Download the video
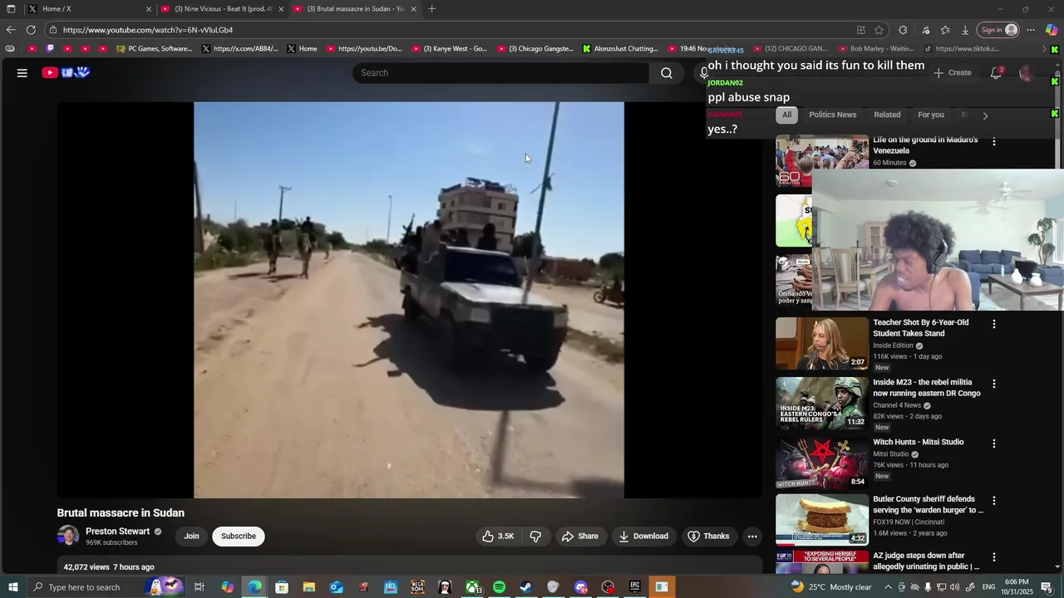 (643, 537)
